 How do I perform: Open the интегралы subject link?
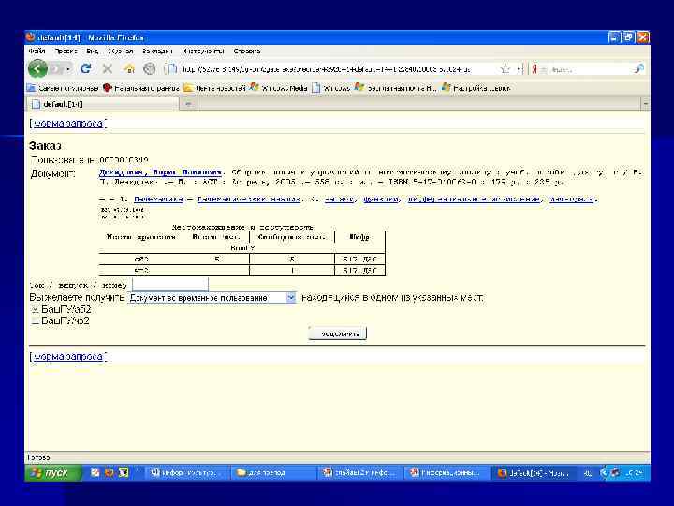[x=573, y=199]
